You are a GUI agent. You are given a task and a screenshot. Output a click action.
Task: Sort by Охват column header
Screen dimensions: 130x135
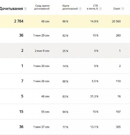[x=117, y=9]
